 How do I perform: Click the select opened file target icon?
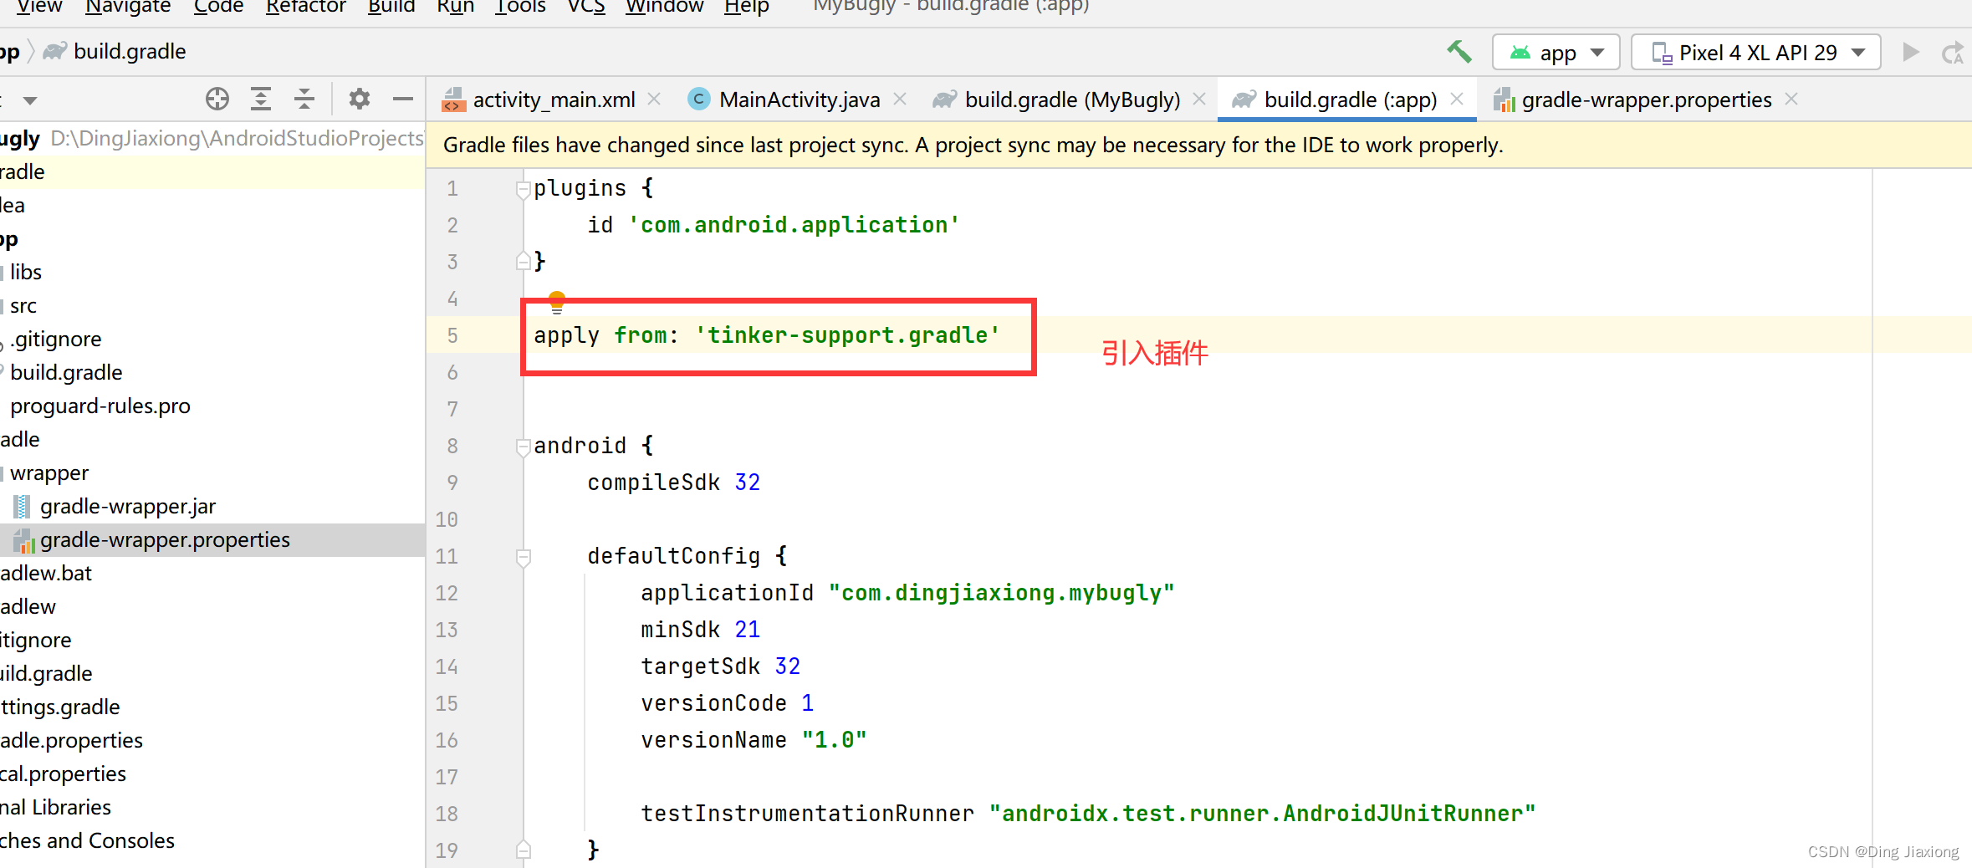[x=217, y=99]
